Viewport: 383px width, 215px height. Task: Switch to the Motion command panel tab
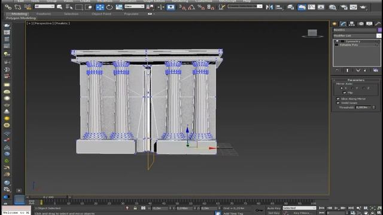pyautogui.click(x=361, y=24)
